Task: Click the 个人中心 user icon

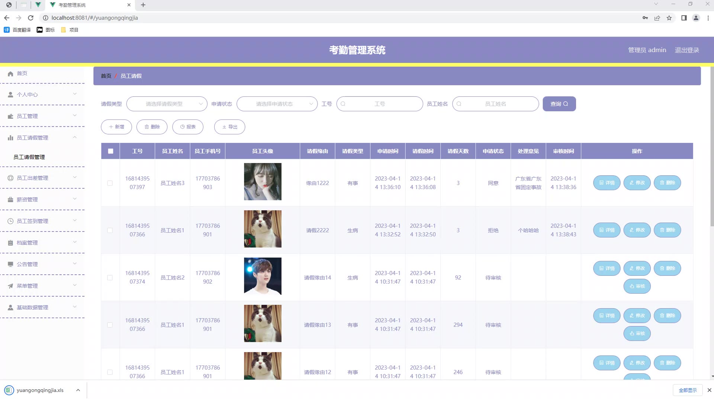Action: click(x=10, y=95)
